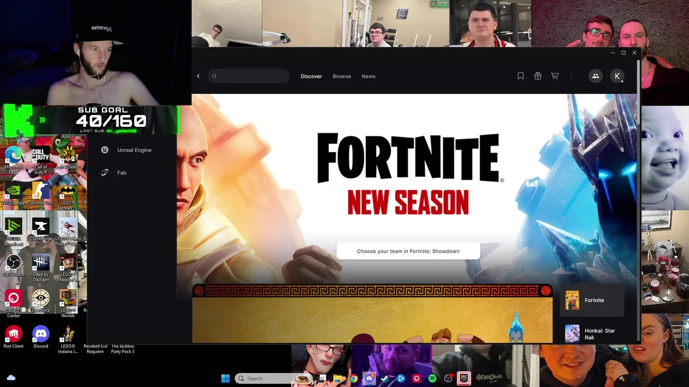
Task: Select the LEGO Batman desktop icon
Action: [x=68, y=195]
